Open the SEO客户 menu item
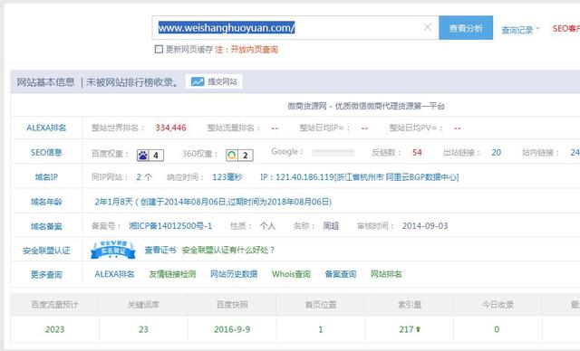Image resolution: width=580 pixels, height=351 pixels. (565, 29)
